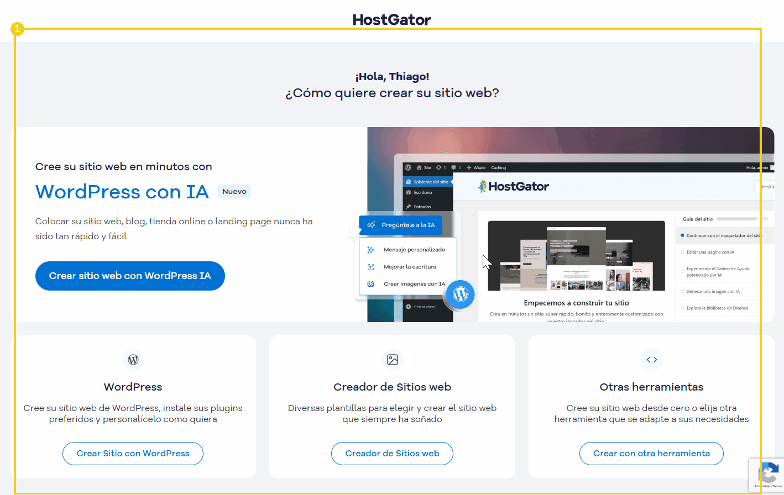Click the Creador de Sitios web outlined button
This screenshot has width=784, height=495.
pos(392,454)
